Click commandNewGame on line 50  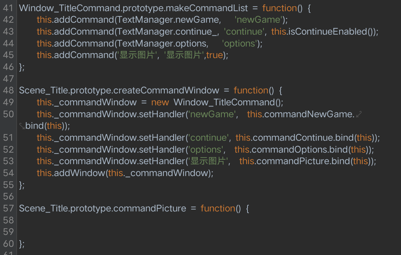tap(308, 114)
